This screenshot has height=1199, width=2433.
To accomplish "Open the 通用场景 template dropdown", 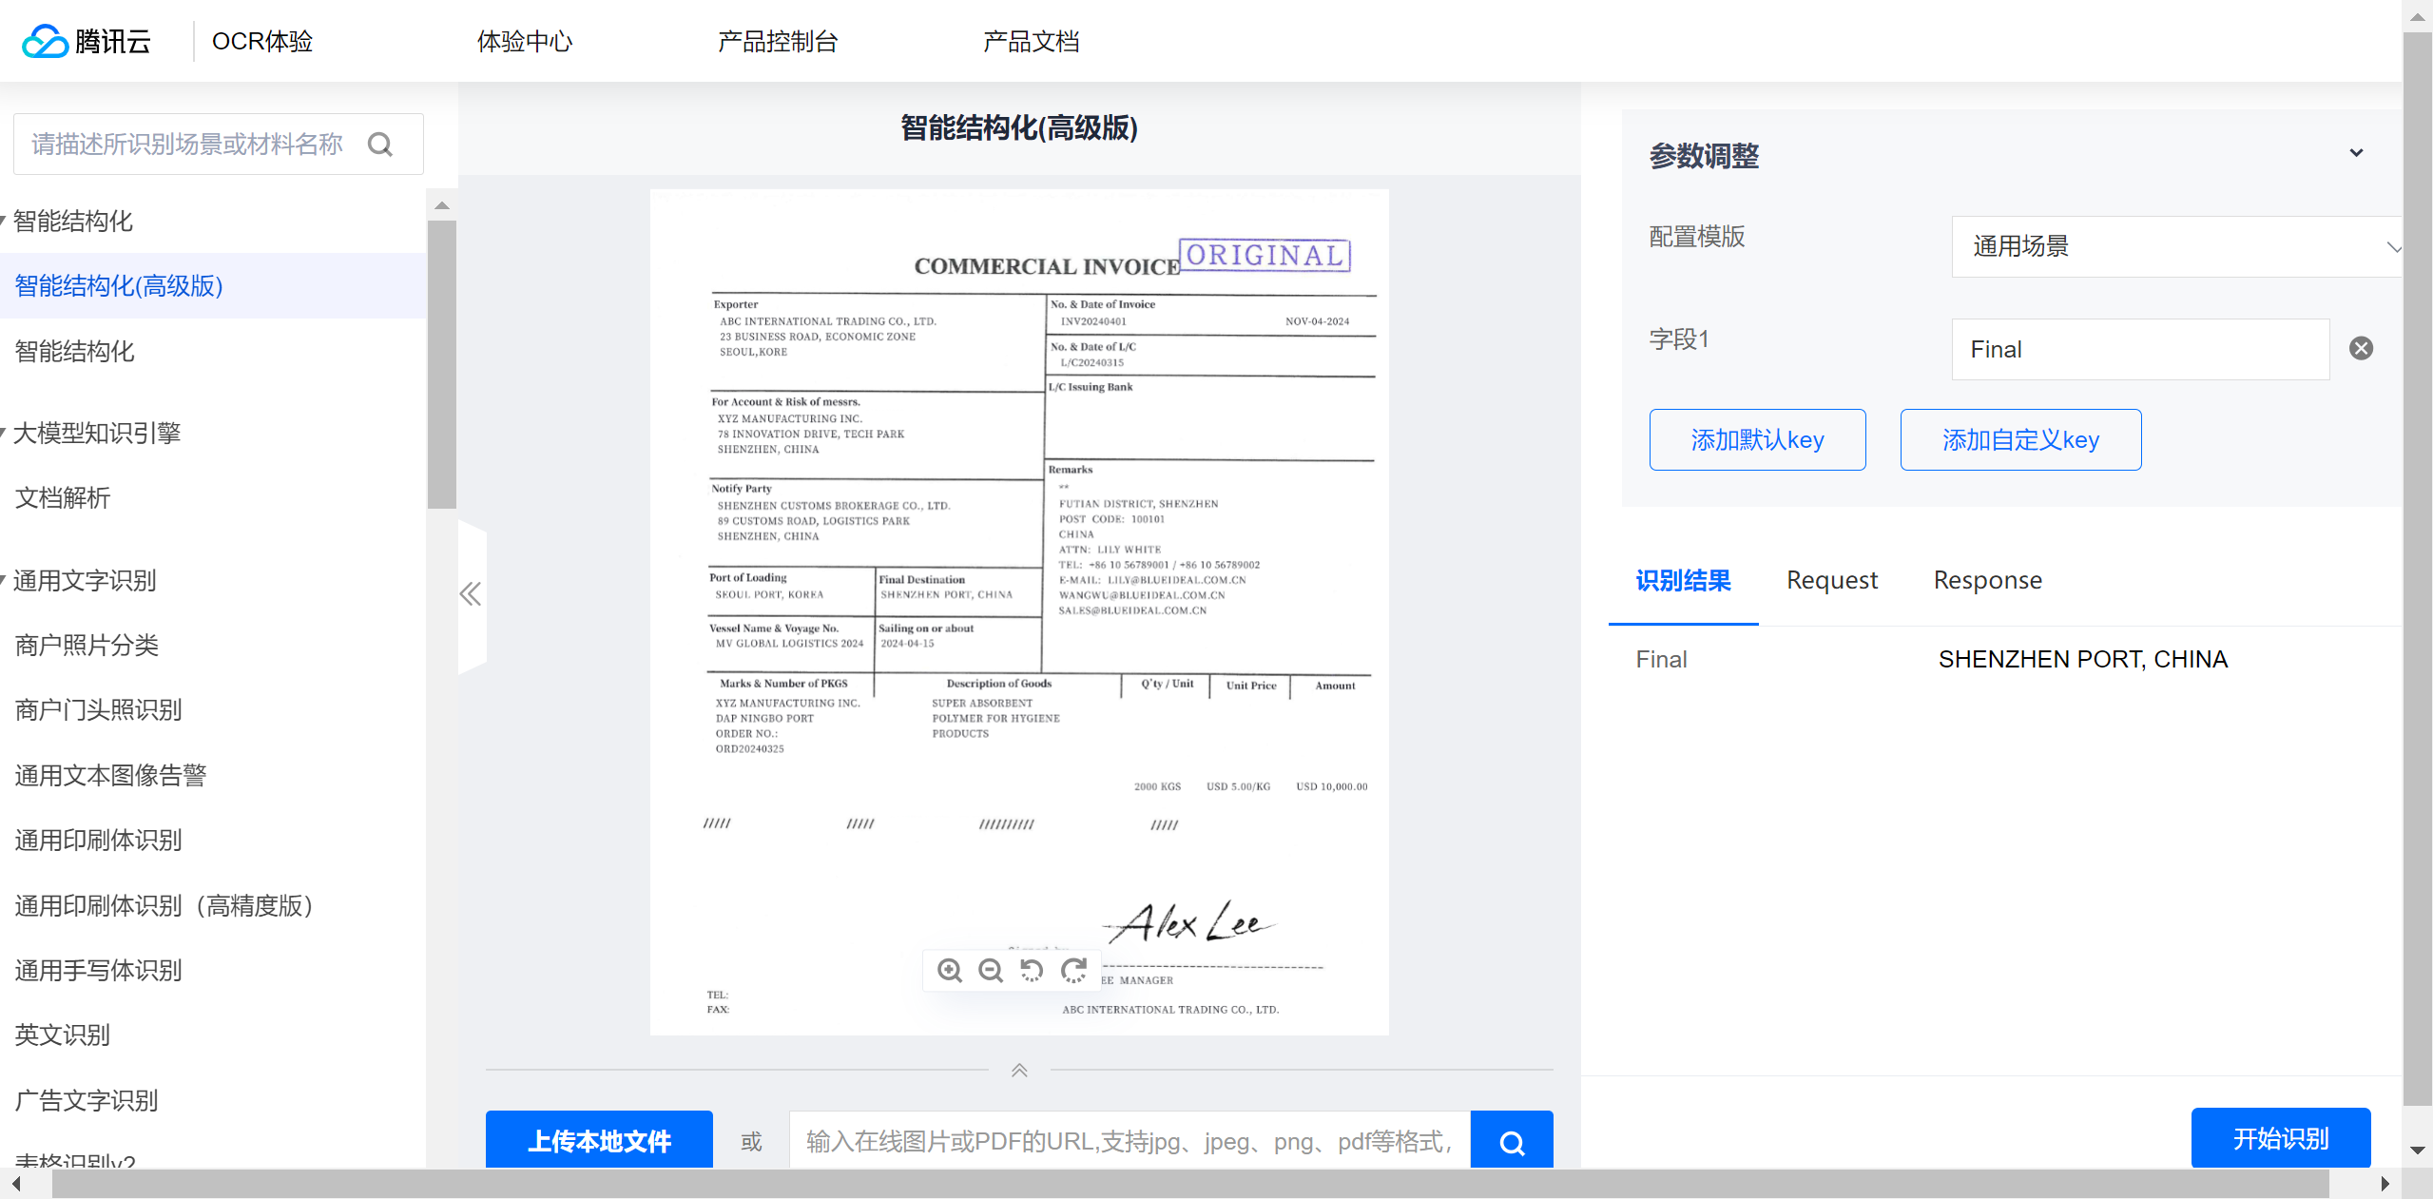I will click(2175, 247).
